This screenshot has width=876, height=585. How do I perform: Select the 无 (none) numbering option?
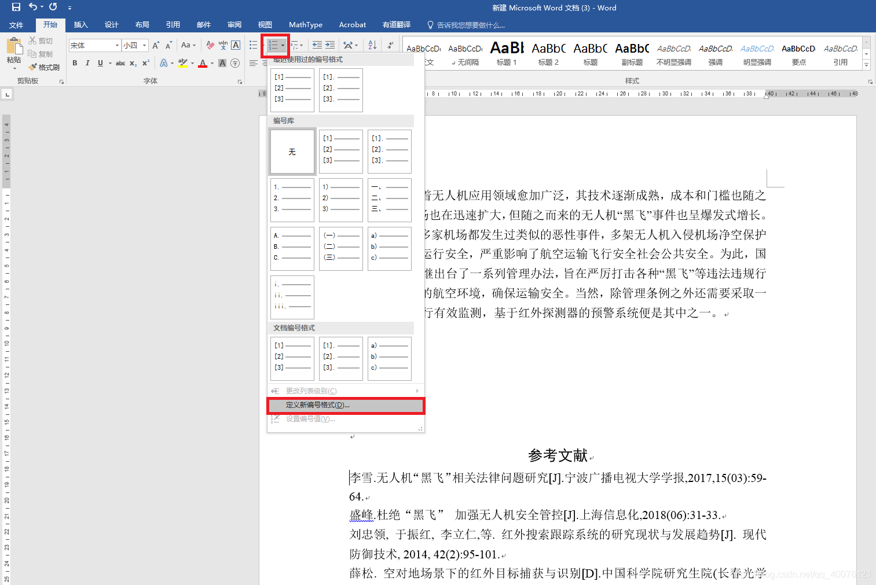point(292,152)
